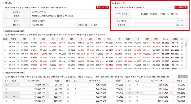
Task: Select reserve price number 2 checkbox
Action: tap(68, 85)
